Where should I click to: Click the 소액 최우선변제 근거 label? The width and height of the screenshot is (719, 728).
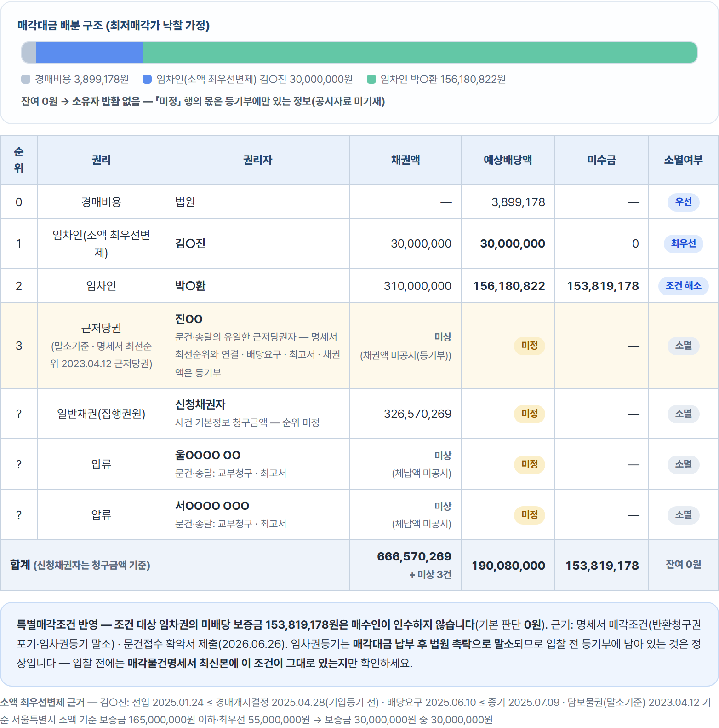point(42,702)
